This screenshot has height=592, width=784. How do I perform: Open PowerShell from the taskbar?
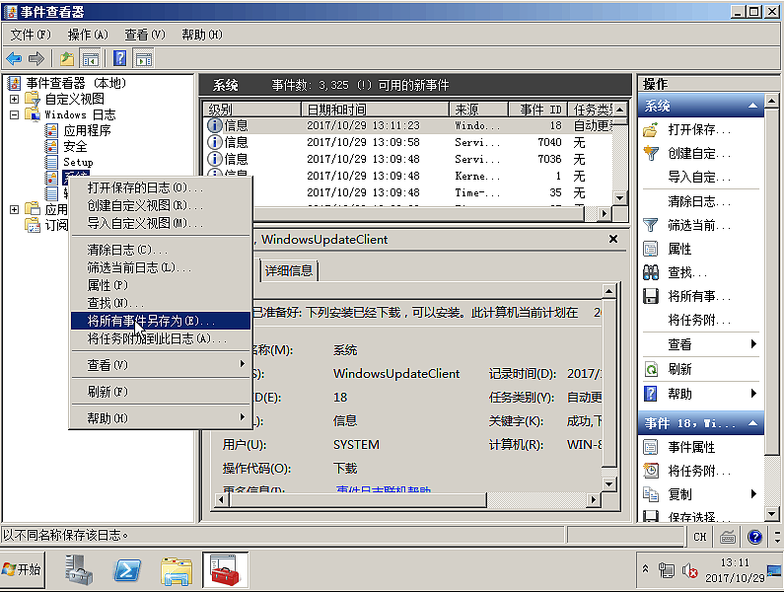127,570
